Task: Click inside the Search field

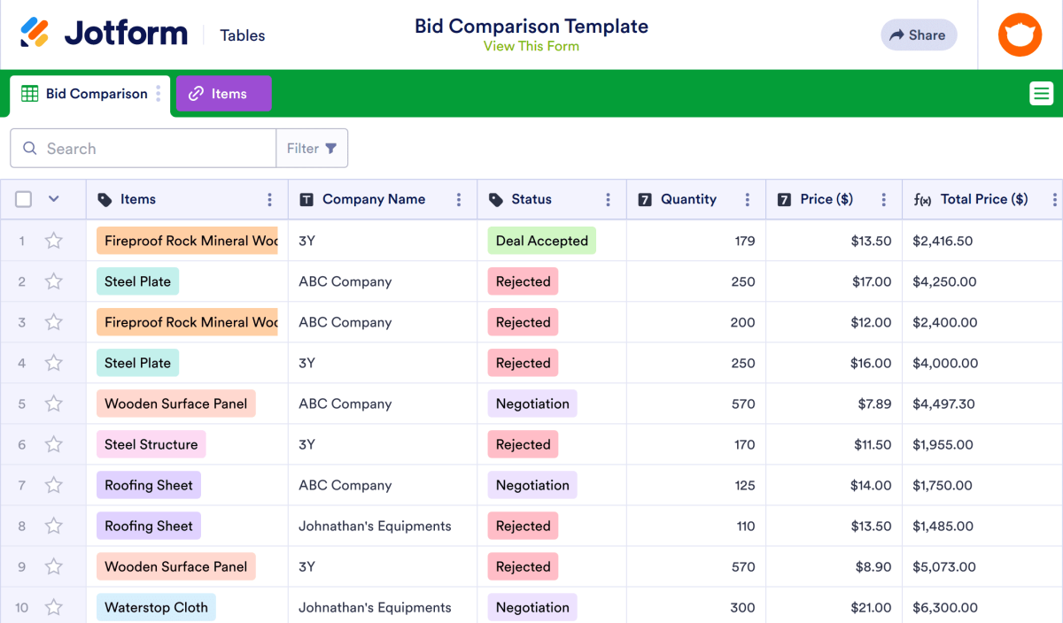Action: [142, 148]
